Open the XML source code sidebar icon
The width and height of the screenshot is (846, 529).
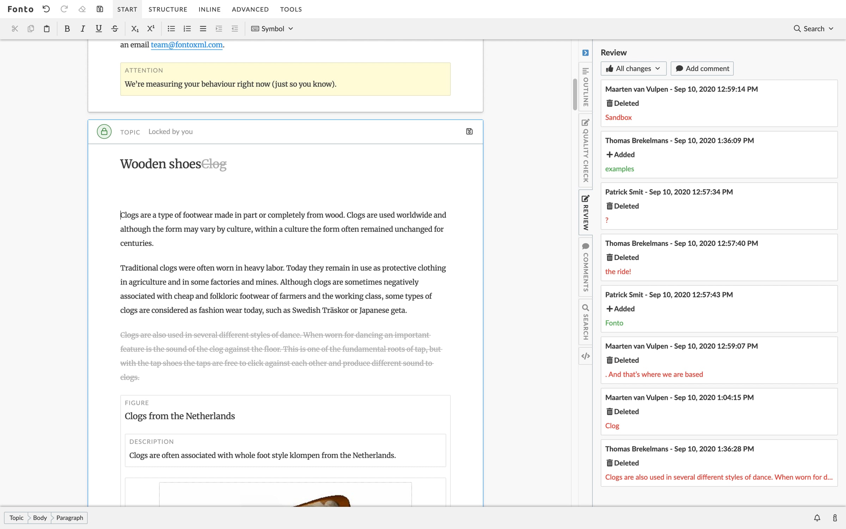pos(586,356)
